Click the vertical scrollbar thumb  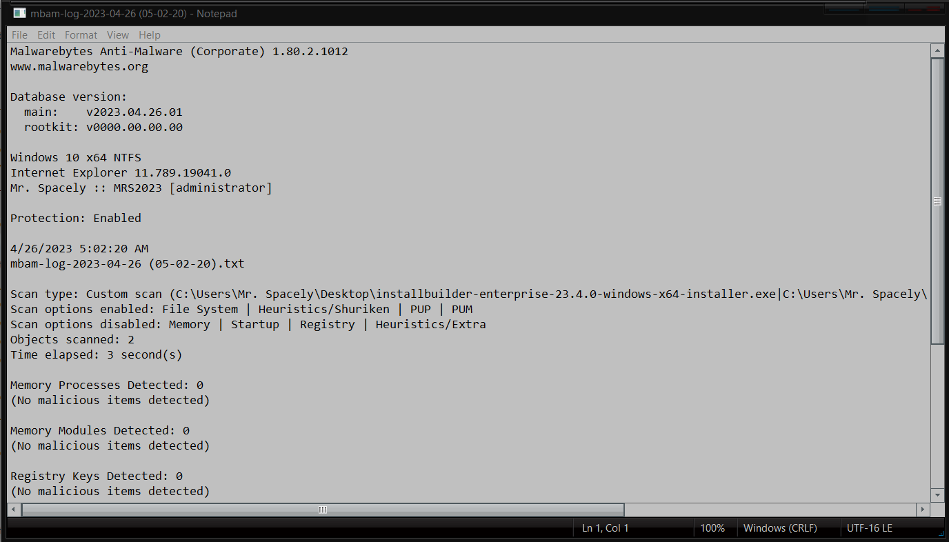[937, 201]
